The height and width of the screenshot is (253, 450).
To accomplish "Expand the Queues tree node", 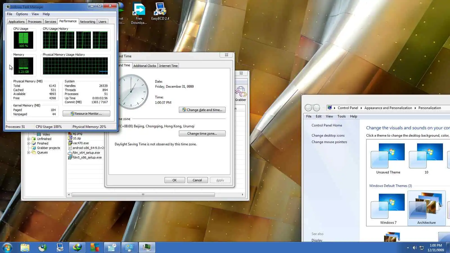I will click(28, 152).
